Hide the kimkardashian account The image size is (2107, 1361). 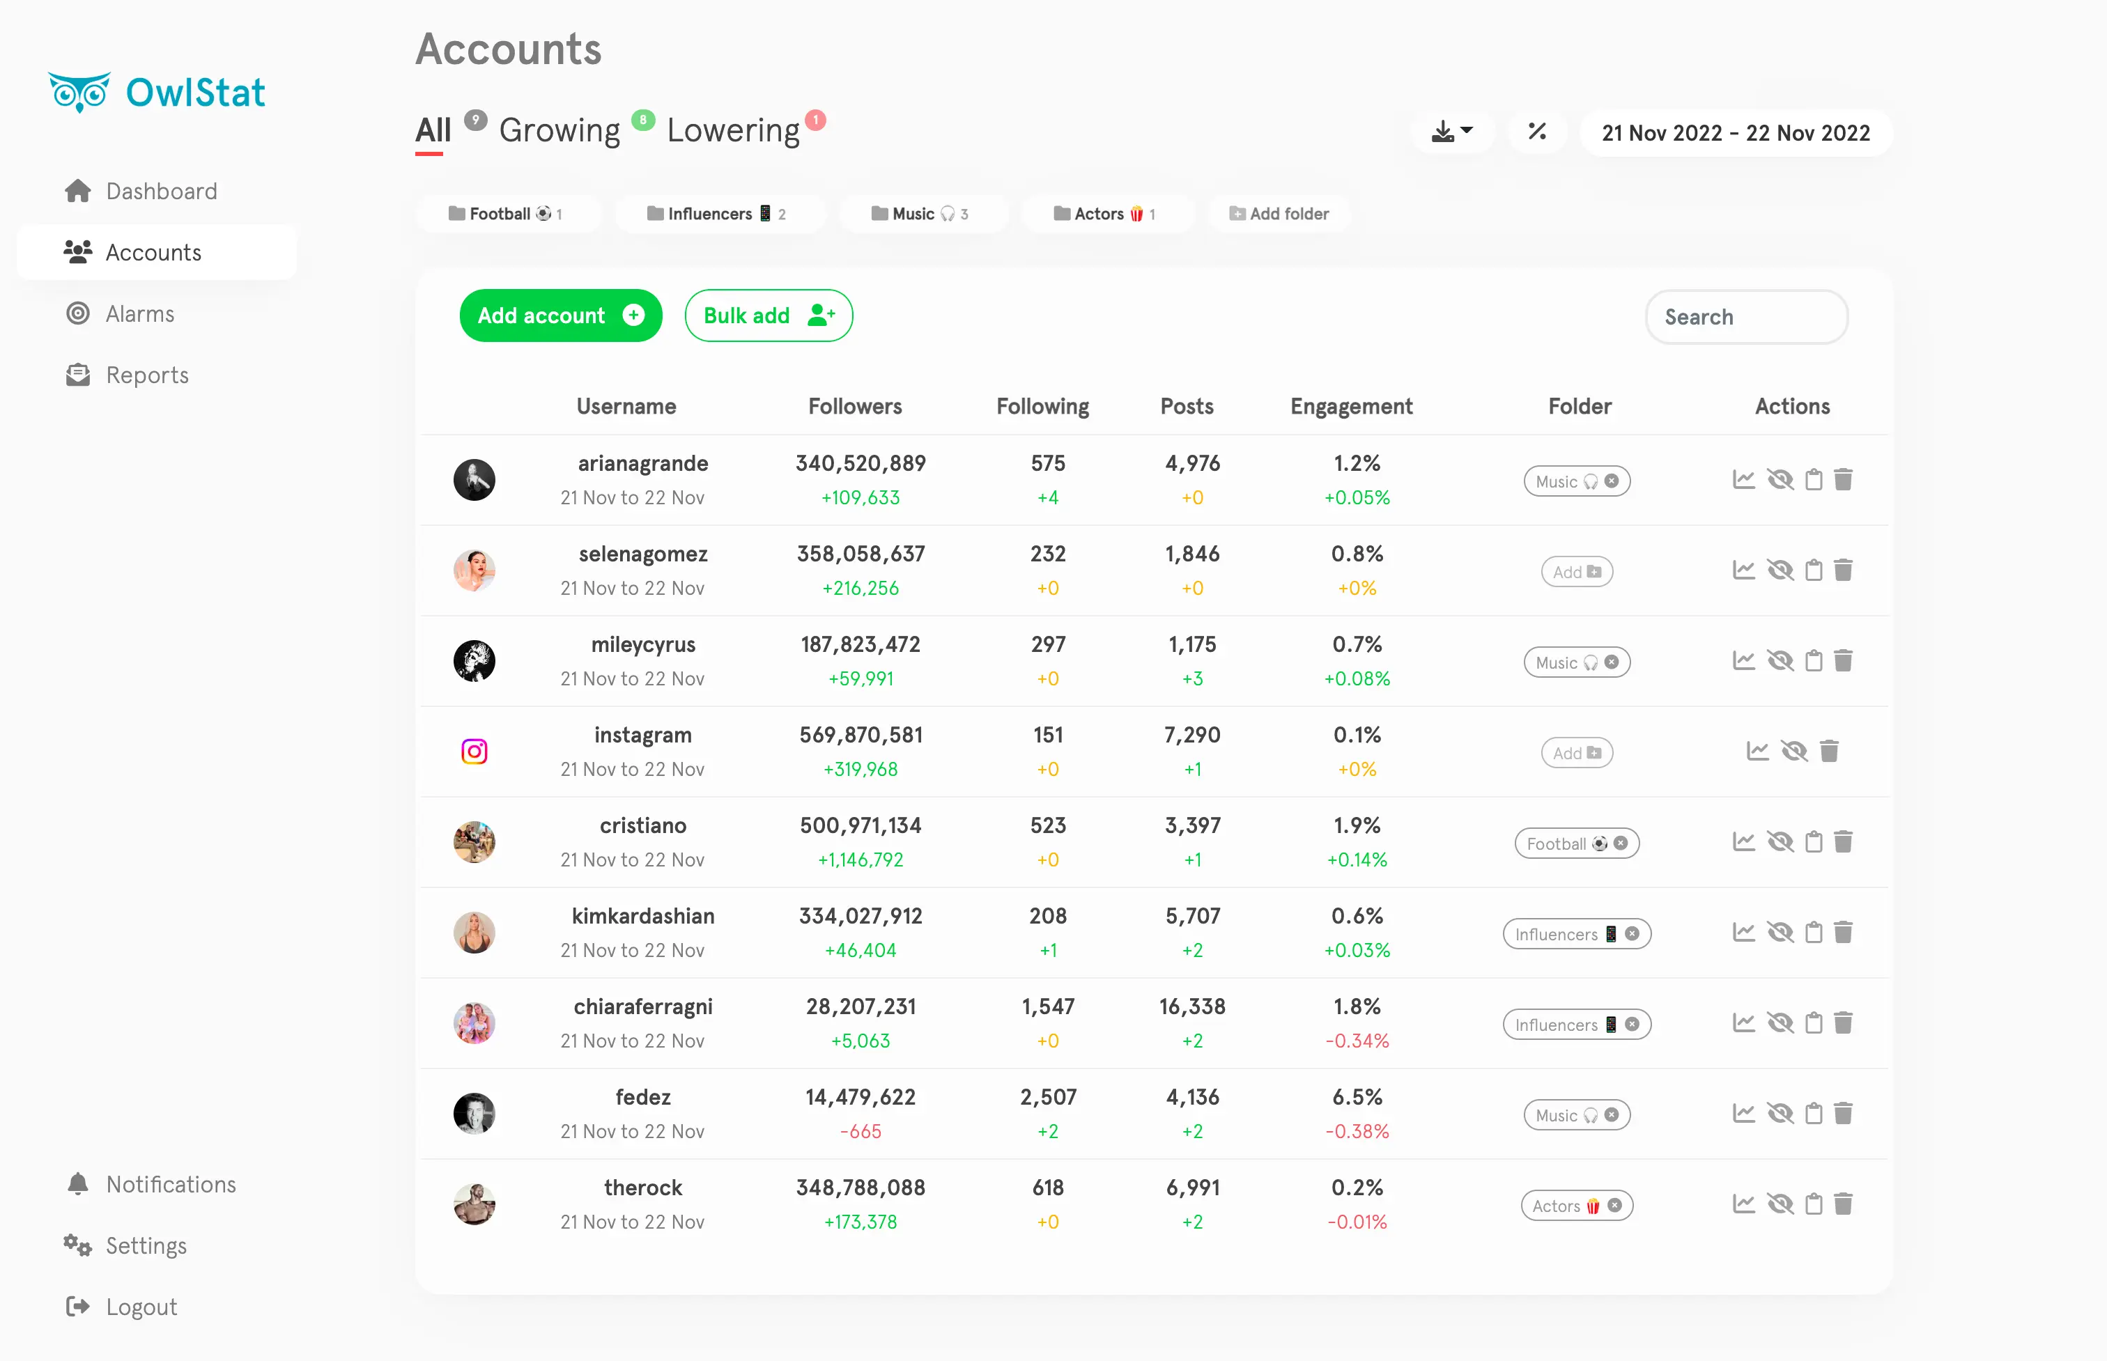click(1780, 933)
